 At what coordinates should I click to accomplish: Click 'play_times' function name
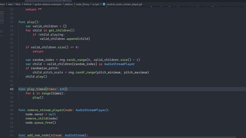36,89
